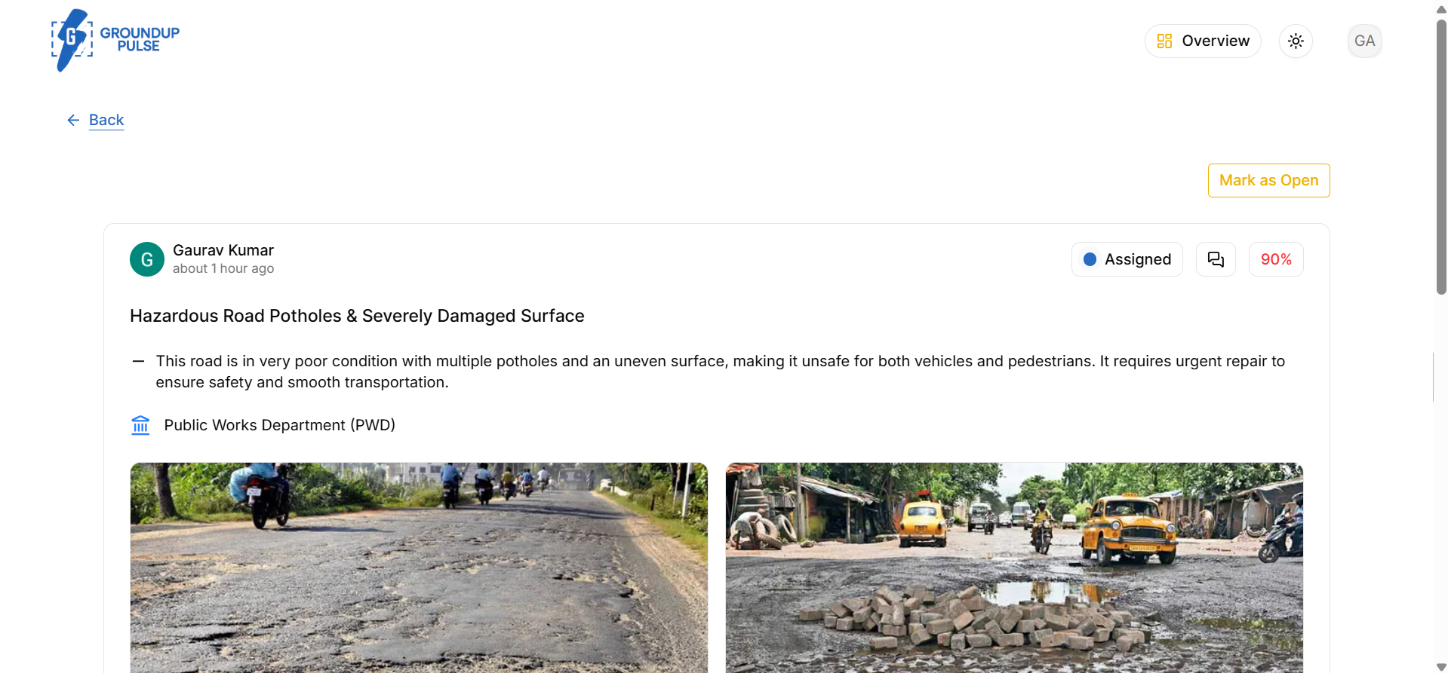The height and width of the screenshot is (673, 1448).
Task: Open the Assigned status badge
Action: coord(1127,259)
